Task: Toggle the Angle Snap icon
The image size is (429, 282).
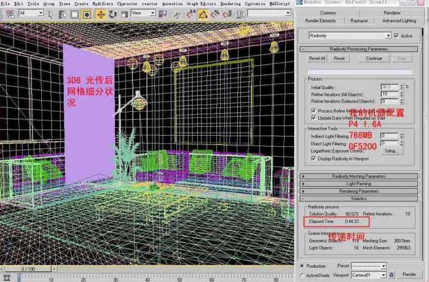Action: [x=204, y=13]
